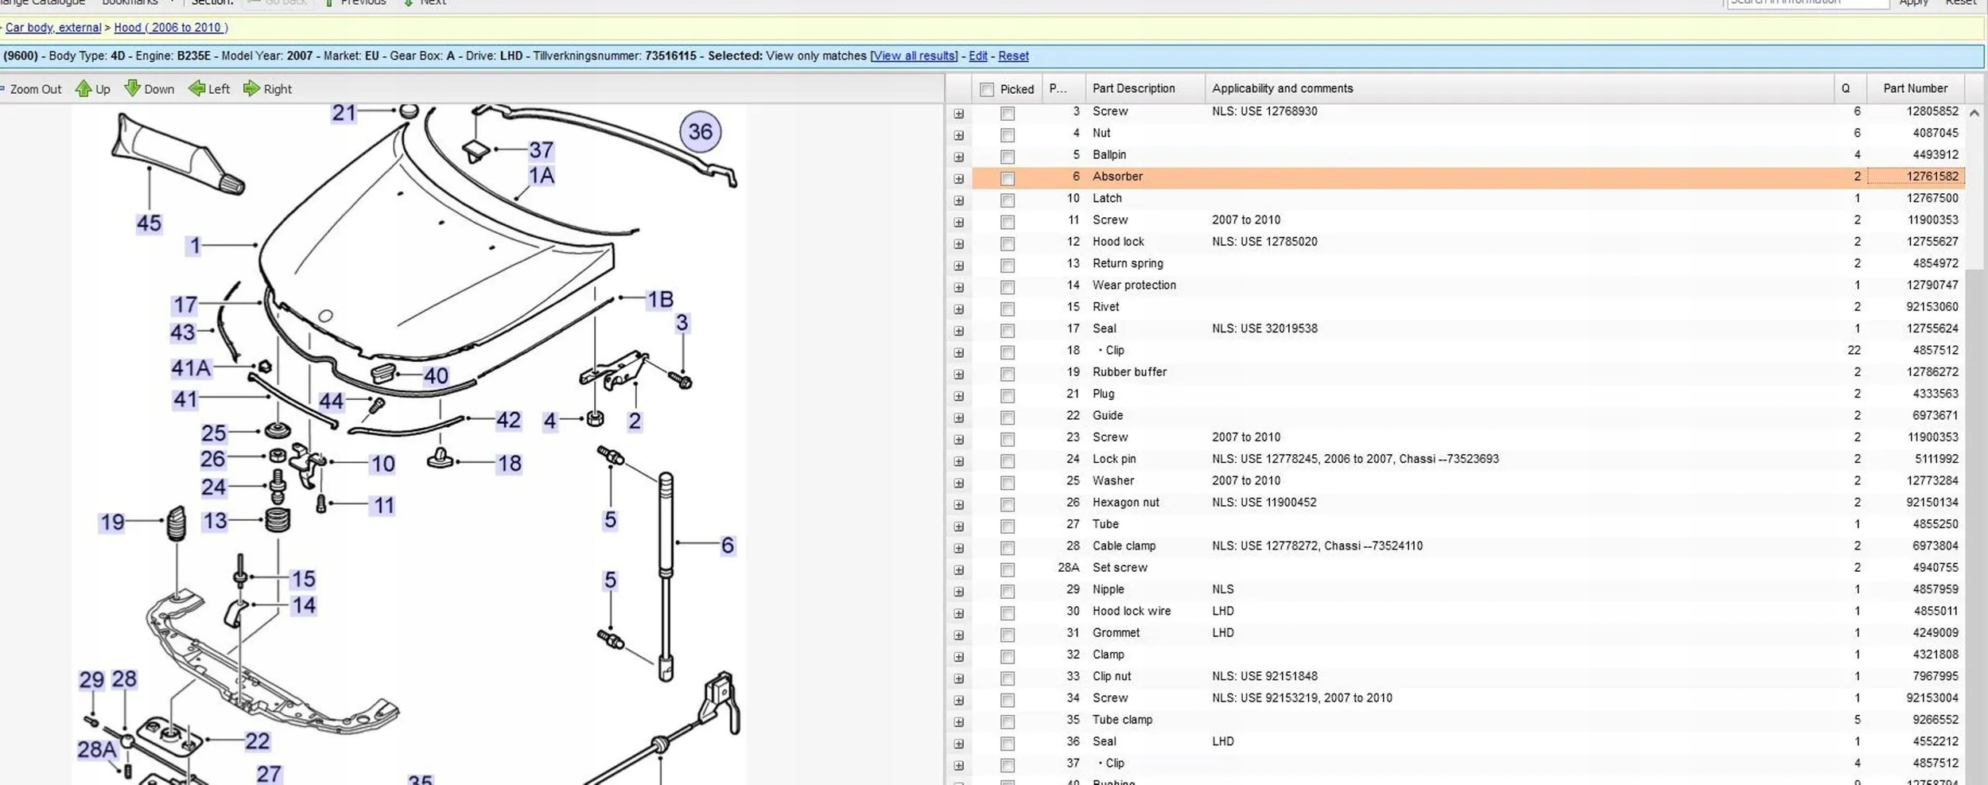Viewport: 1988px width, 785px height.
Task: Click the Part Number column header
Action: [1915, 88]
